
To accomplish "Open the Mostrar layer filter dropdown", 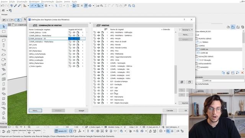I will 187,30.
